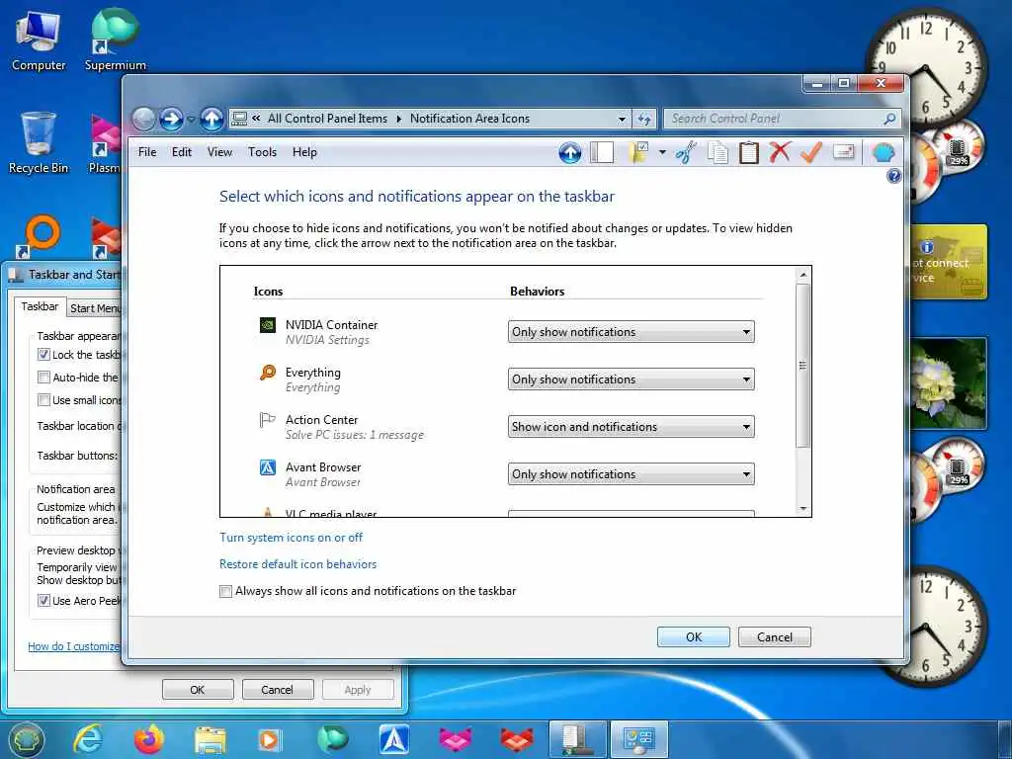Click the Start shell button
Viewport: 1012px width, 759px height.
[26, 739]
